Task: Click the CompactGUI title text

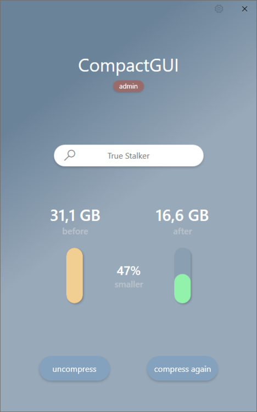Action: coord(128,65)
